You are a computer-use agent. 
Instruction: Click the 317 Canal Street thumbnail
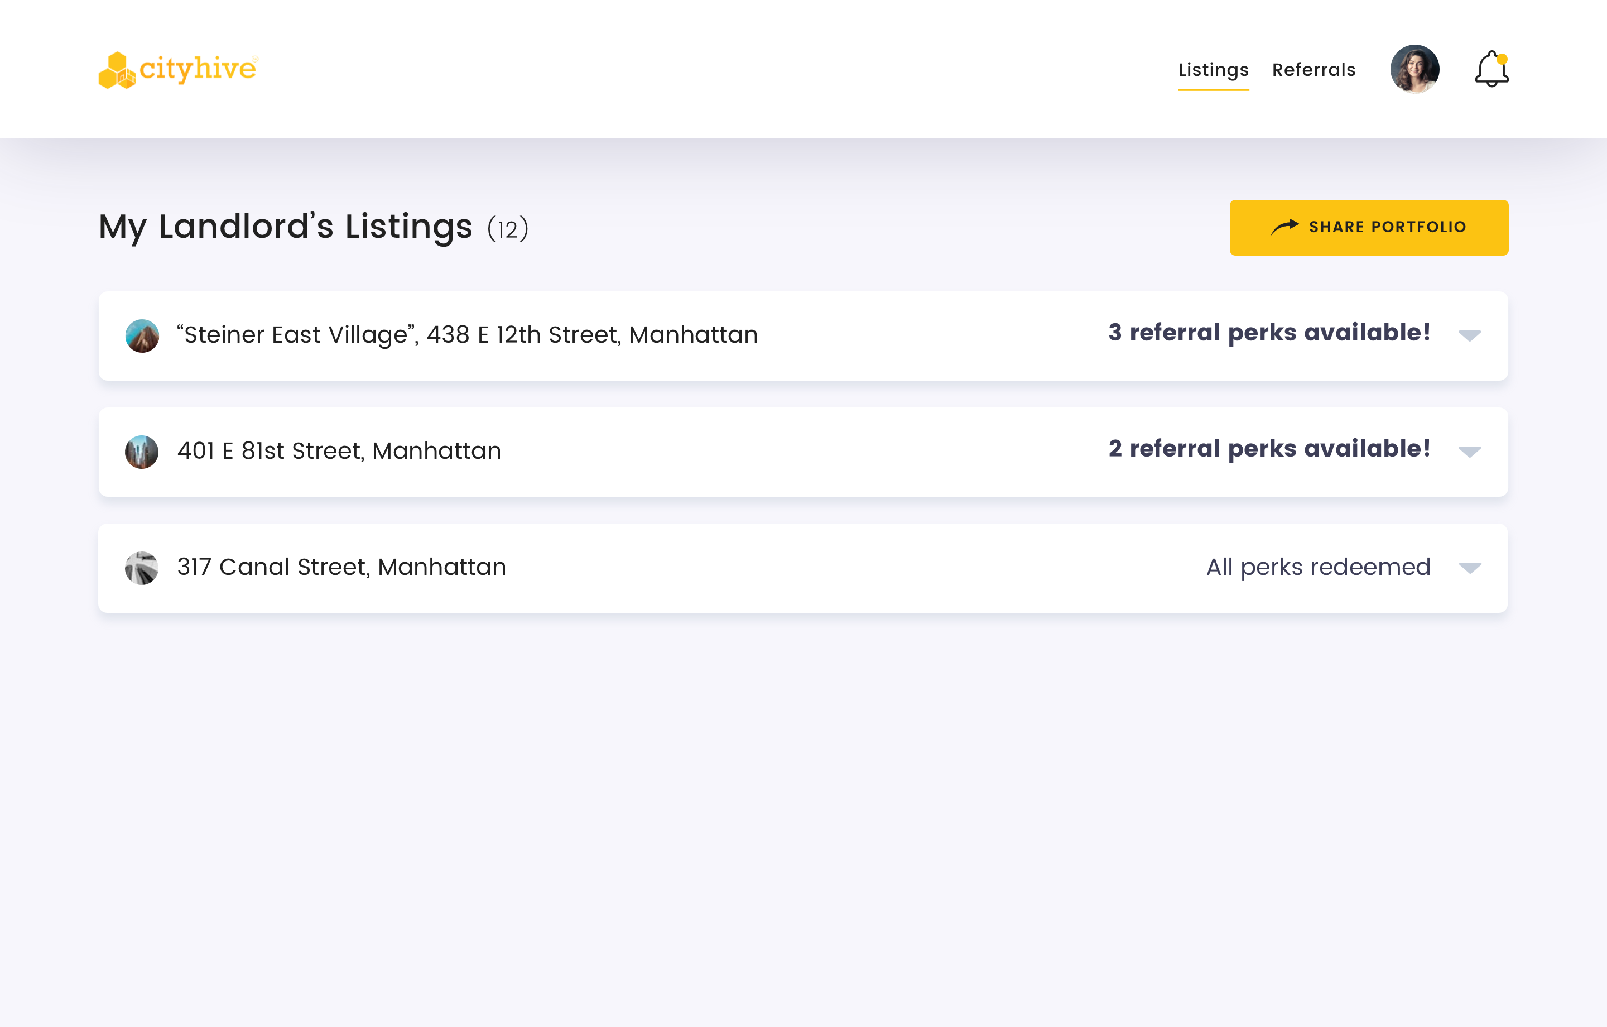click(x=142, y=568)
